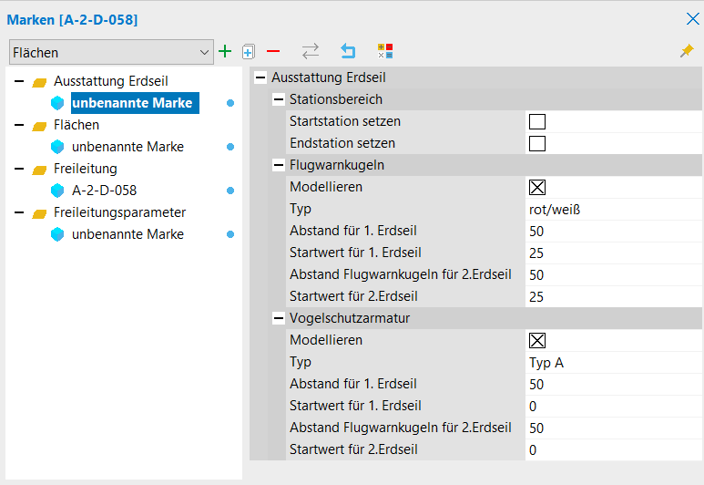Click the duplicate marker icon with blue plus

(x=248, y=52)
